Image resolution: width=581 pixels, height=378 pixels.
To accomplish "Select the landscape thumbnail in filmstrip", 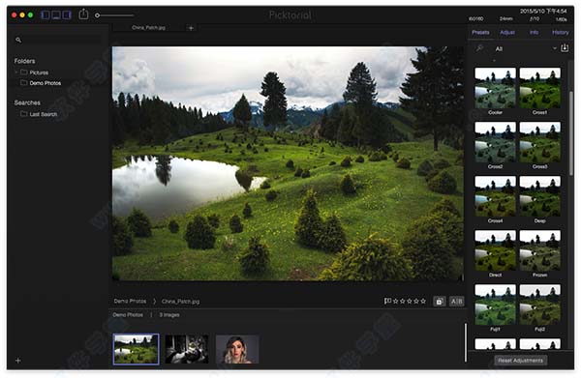I will coord(136,349).
